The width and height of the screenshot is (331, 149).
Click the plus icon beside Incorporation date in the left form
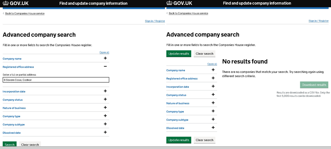tap(105, 91)
